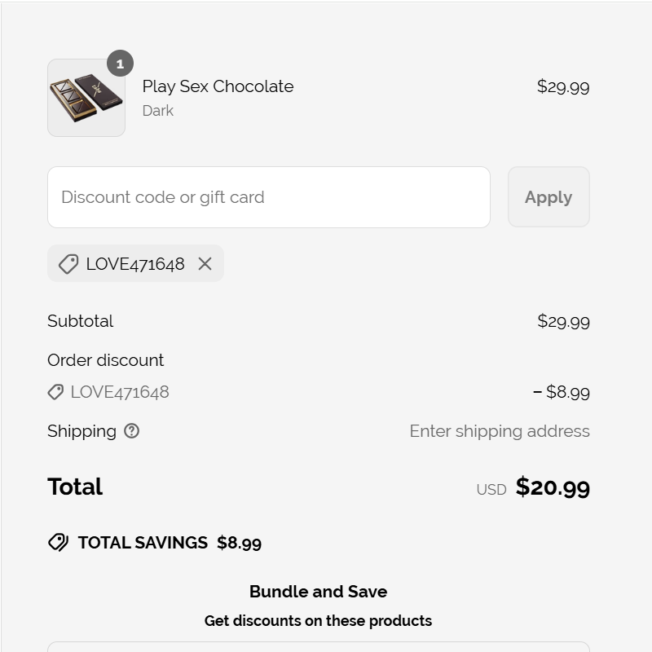Screen dimensions: 652x652
Task: Click Enter shipping address text
Action: pyautogui.click(x=500, y=431)
